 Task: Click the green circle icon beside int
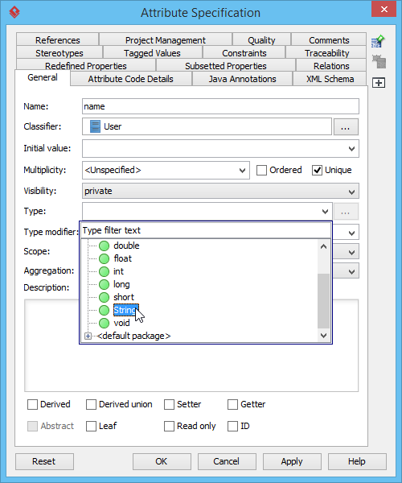coord(104,272)
